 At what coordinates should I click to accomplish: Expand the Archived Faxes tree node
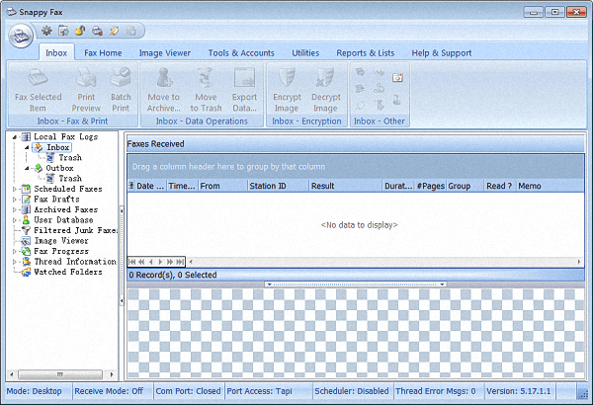tap(14, 209)
